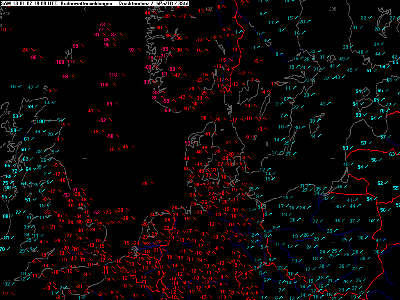Select the -62 reading in pink

[96, 212]
